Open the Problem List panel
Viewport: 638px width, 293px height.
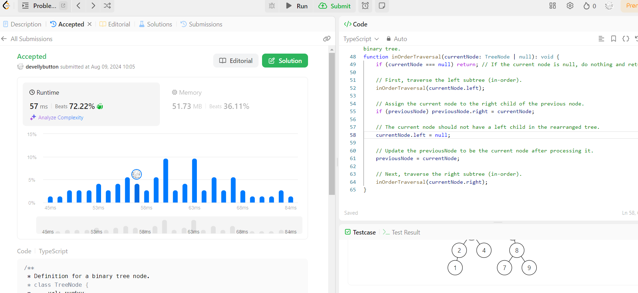39,6
